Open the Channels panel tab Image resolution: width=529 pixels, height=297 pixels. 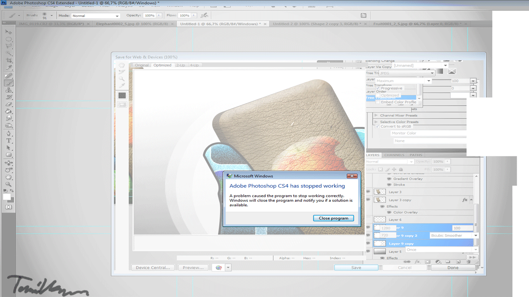[394, 155]
